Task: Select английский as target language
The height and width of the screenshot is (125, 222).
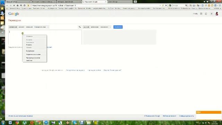Action: (95, 27)
